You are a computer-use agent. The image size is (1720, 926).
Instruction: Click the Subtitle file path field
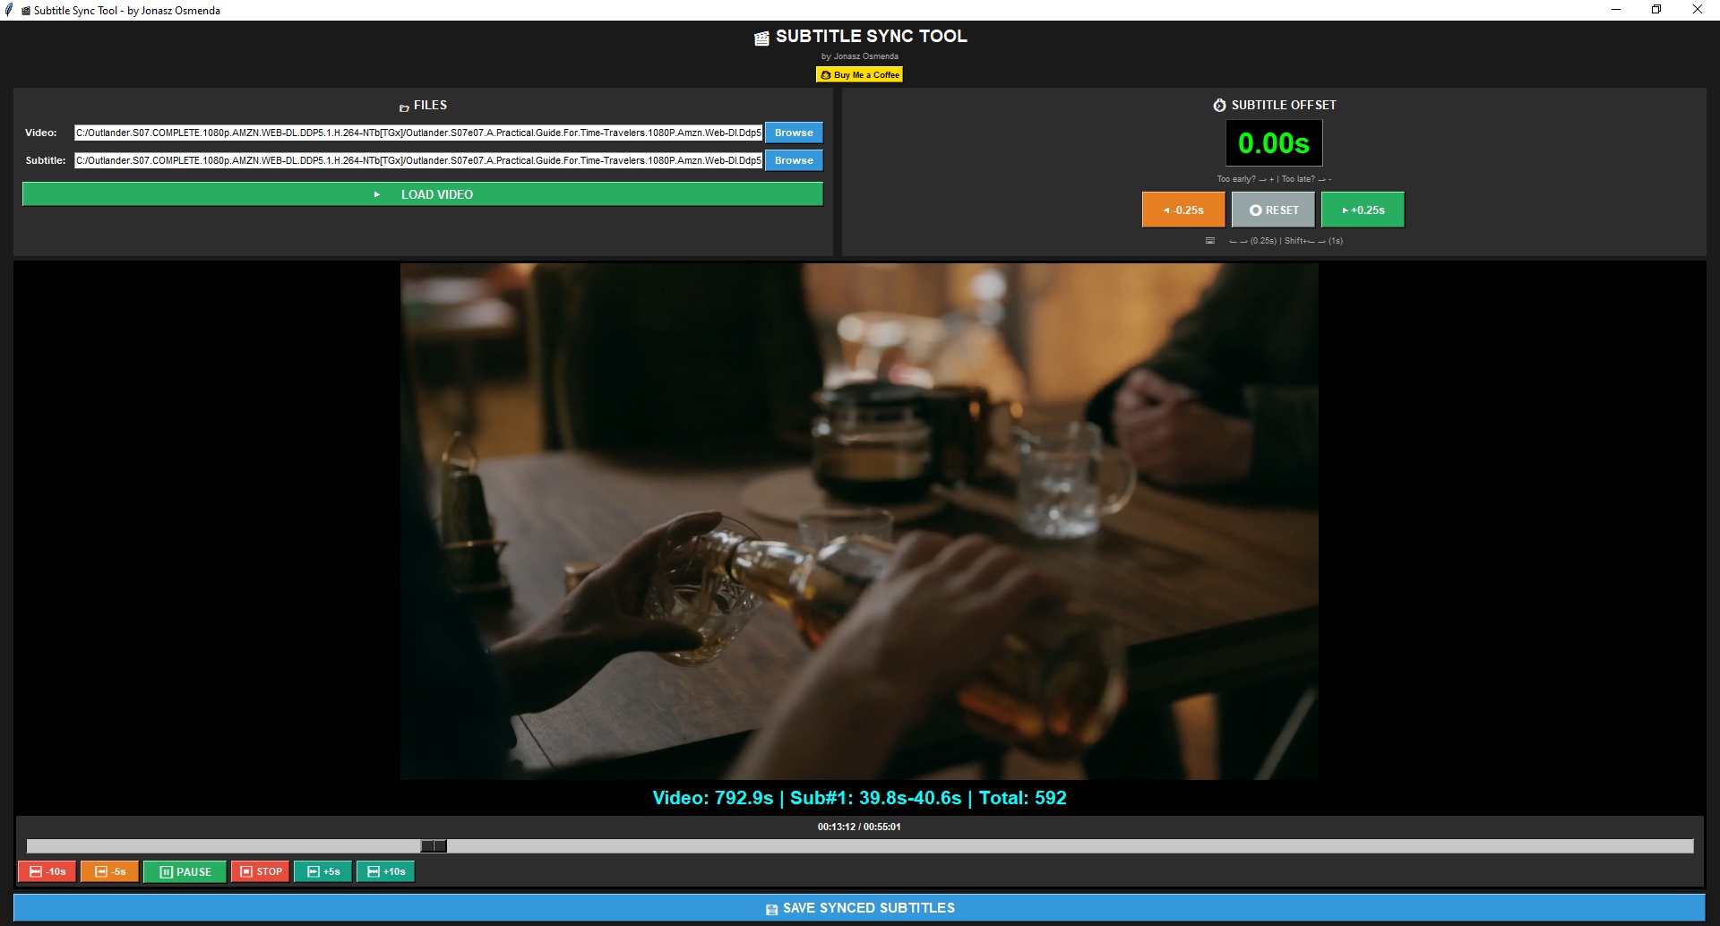pyautogui.click(x=418, y=160)
